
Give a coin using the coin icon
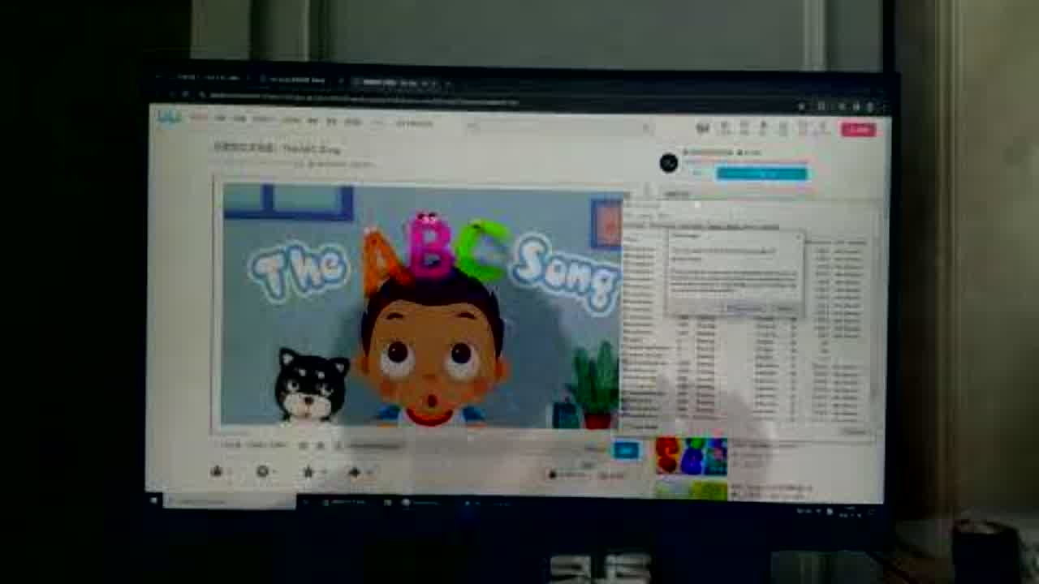[x=262, y=471]
